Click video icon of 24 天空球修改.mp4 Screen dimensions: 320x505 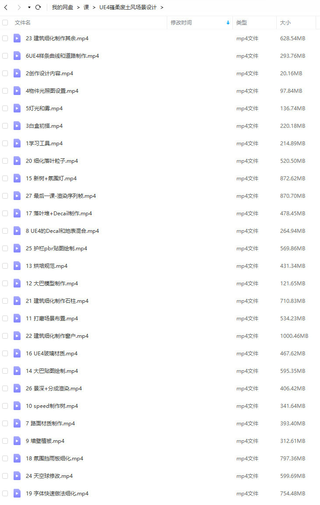point(17,476)
